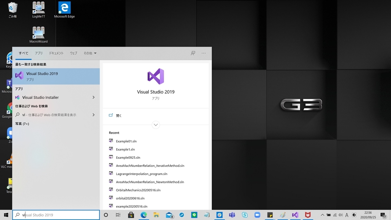Open Microsoft Teams from taskbar
391x220 pixels.
(x=232, y=215)
